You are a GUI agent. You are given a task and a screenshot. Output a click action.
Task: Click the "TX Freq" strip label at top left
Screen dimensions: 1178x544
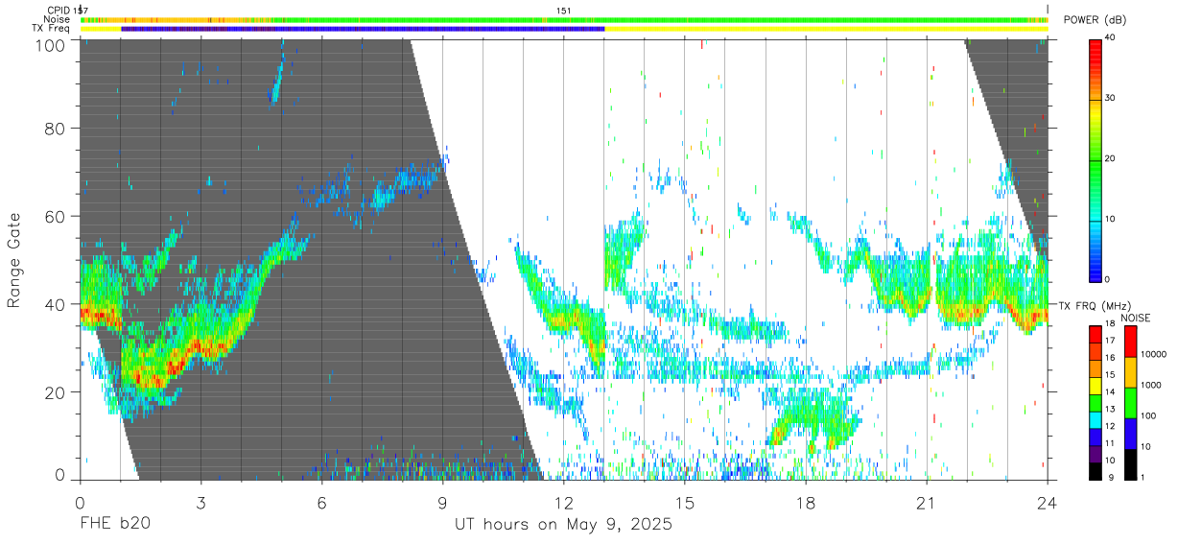point(52,29)
